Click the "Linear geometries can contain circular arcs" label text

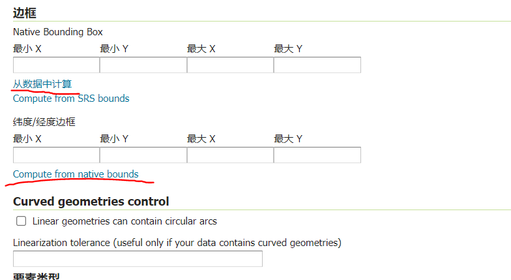[124, 221]
